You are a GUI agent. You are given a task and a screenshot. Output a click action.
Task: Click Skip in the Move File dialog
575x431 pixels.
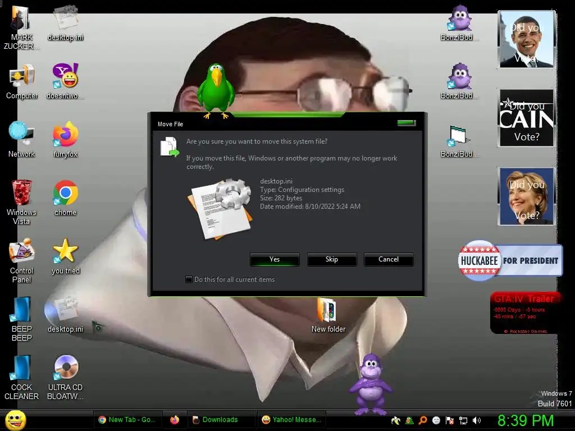[331, 259]
